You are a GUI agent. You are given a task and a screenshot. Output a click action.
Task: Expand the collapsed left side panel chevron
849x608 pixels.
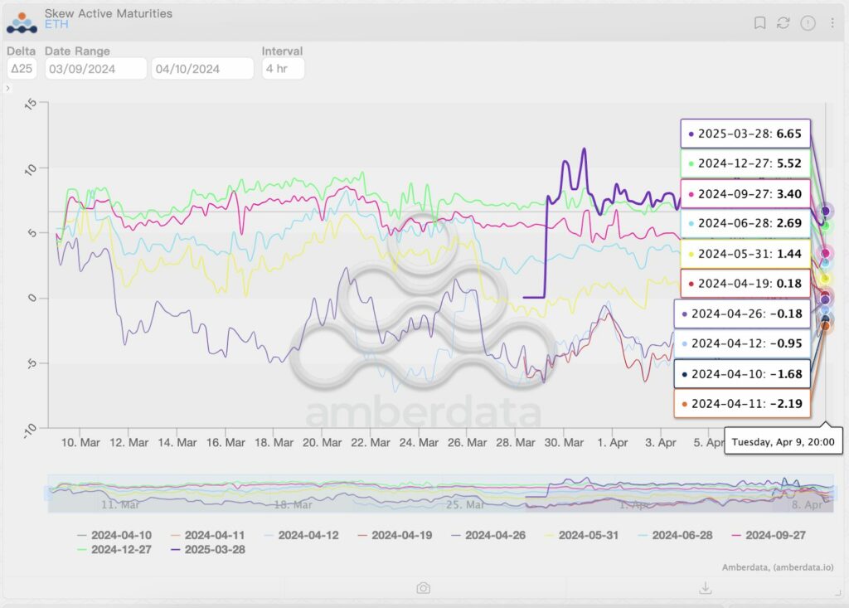7,88
